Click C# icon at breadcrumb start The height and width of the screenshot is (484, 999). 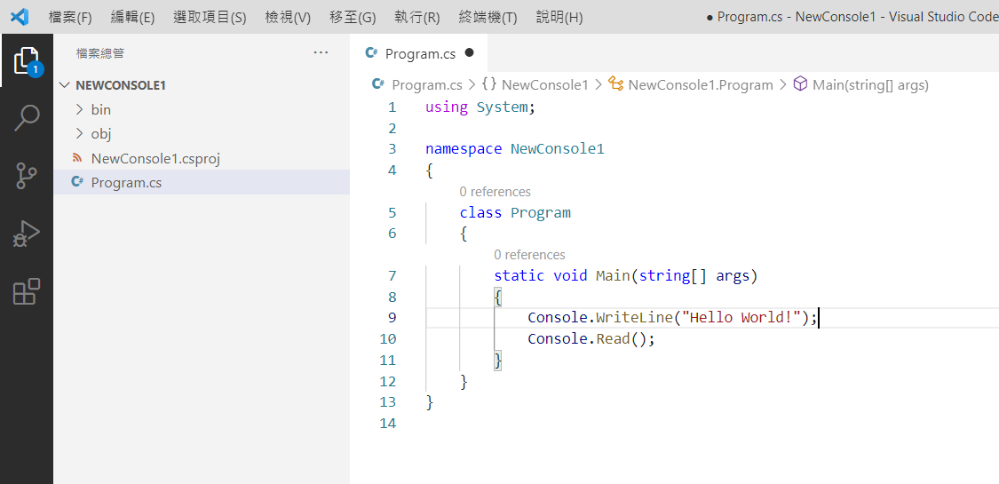[378, 84]
